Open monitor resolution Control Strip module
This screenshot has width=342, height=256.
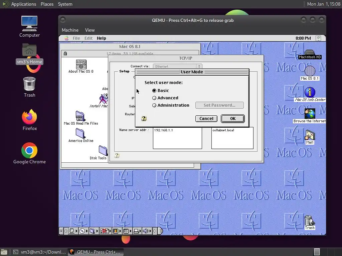pos(127,231)
